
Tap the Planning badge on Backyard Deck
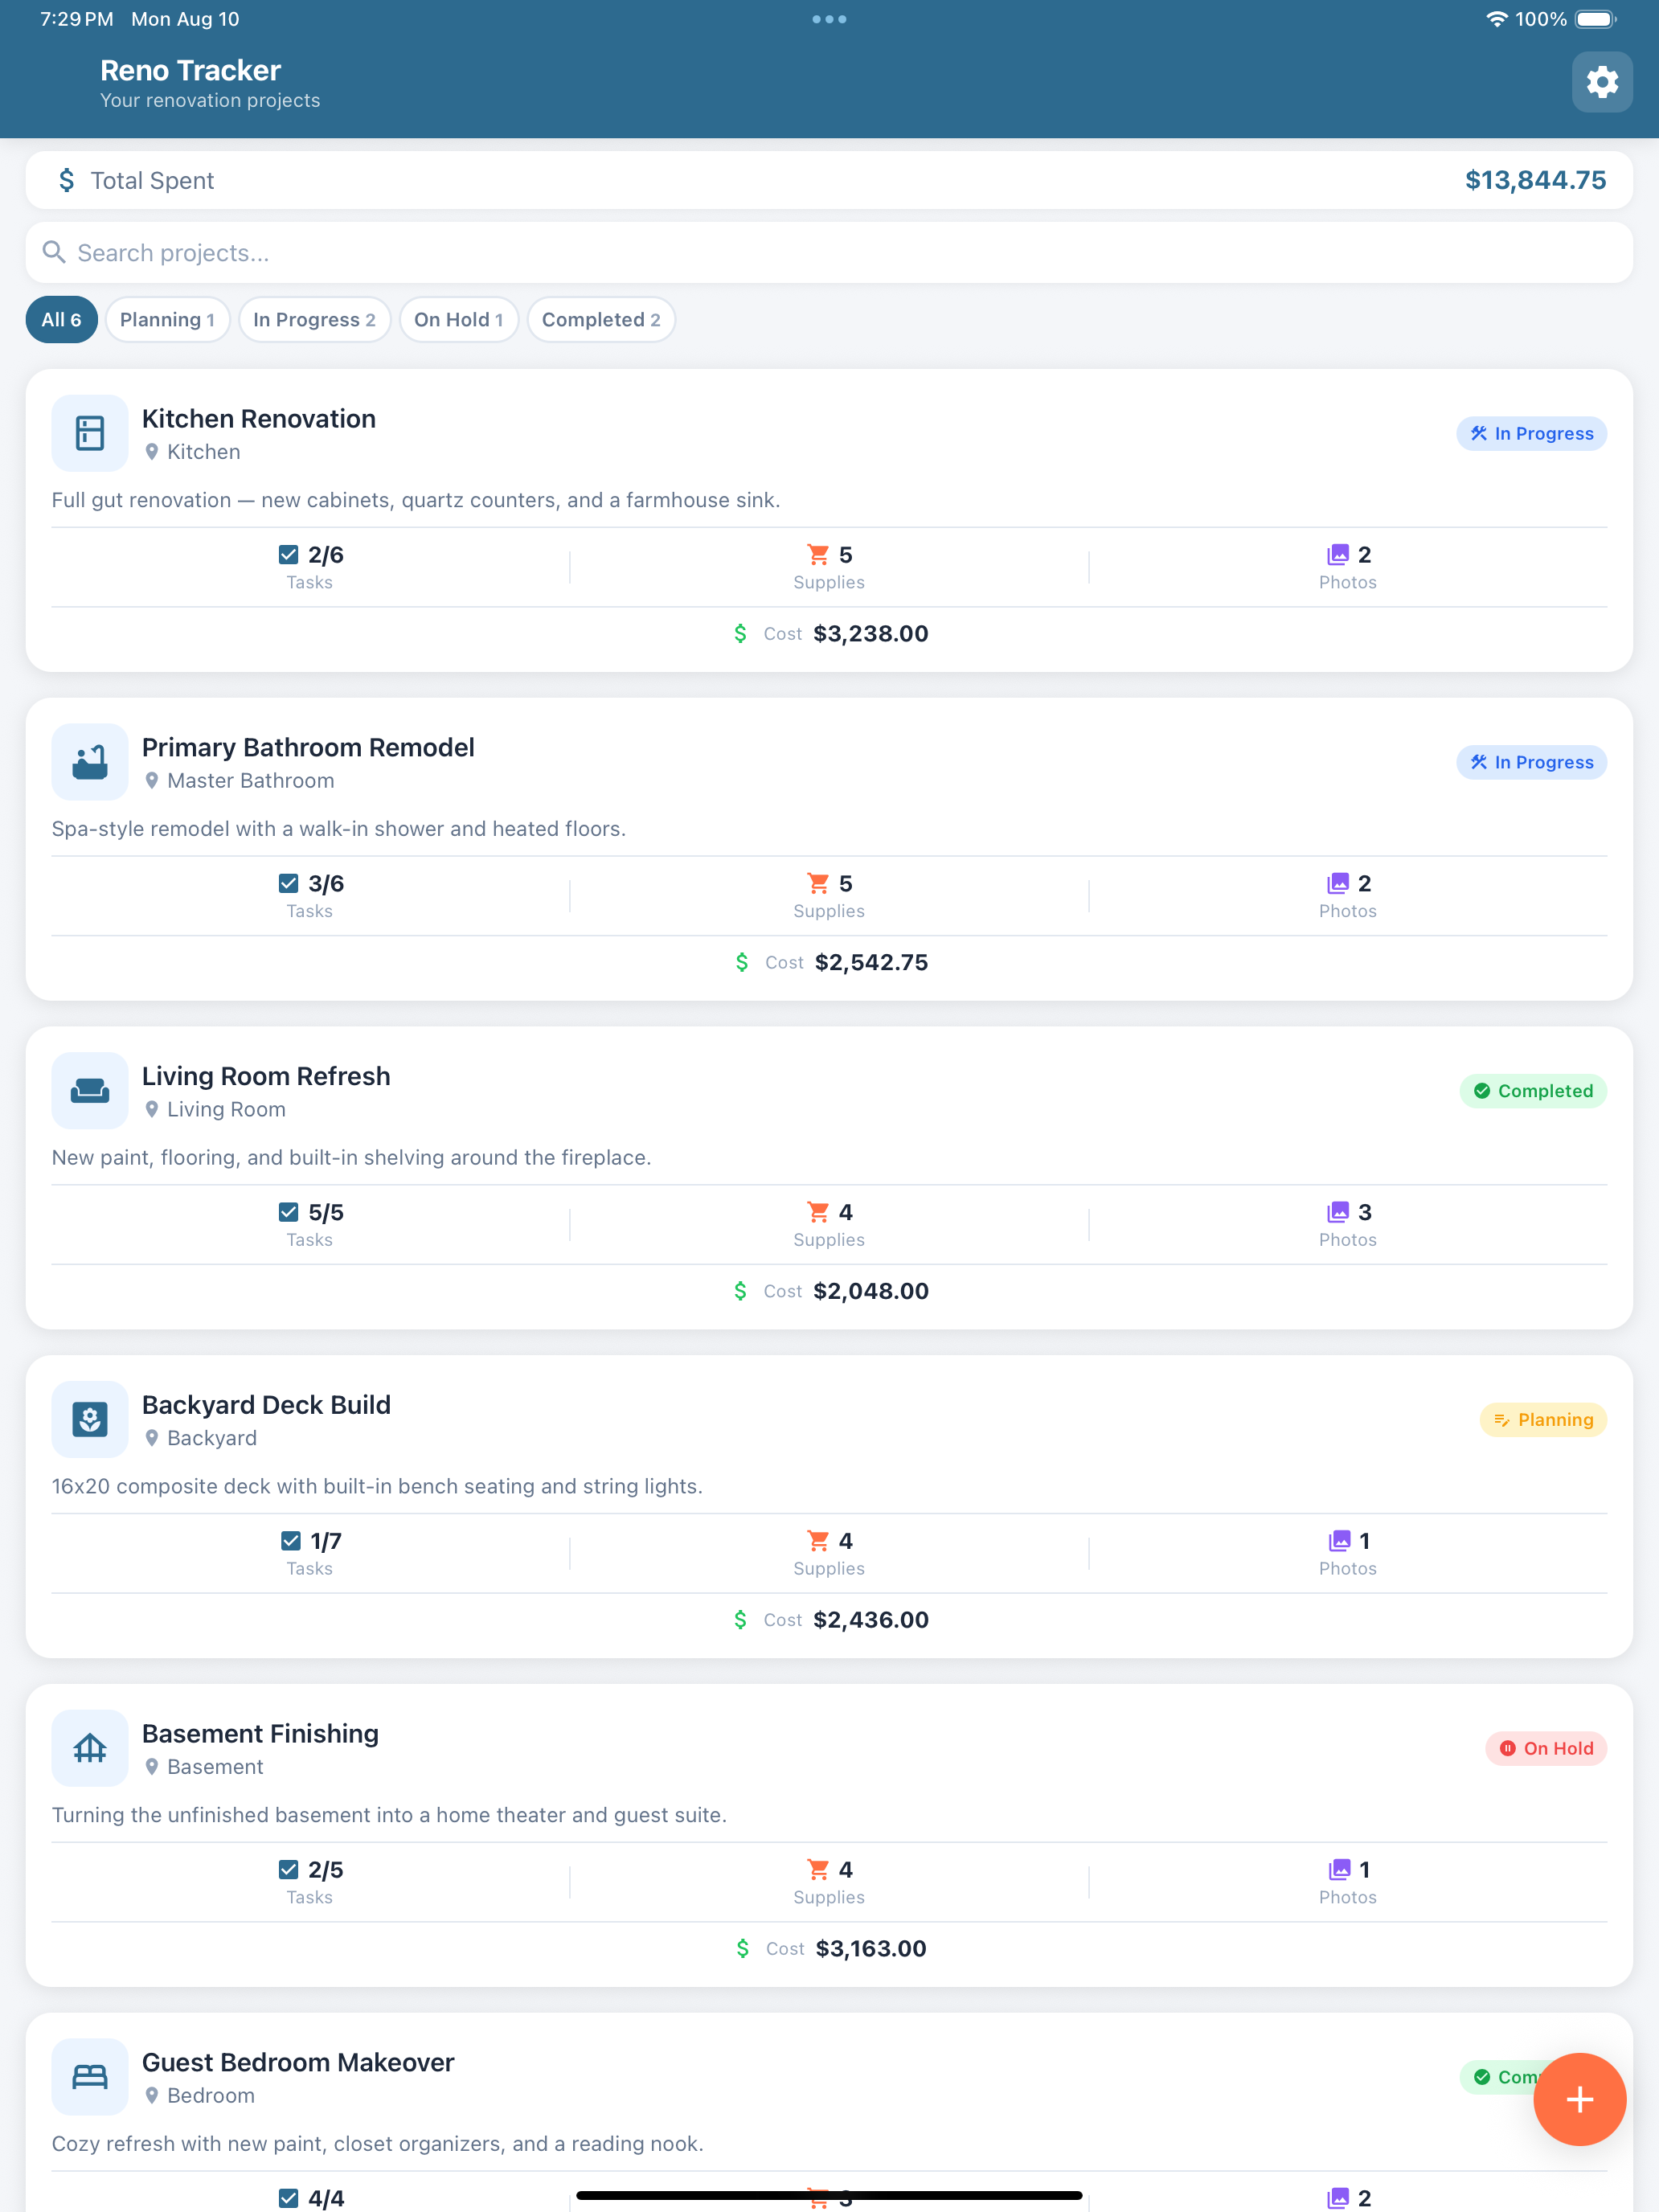(1543, 1419)
